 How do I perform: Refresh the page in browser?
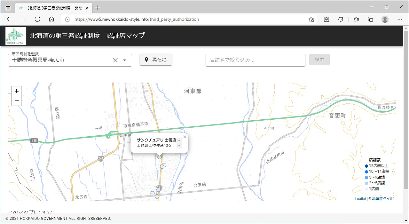coord(37,19)
